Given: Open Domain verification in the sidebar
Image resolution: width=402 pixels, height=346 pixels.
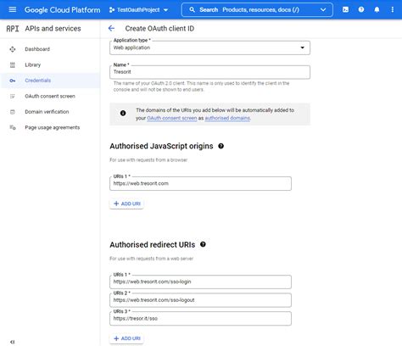Looking at the screenshot, I should pyautogui.click(x=50, y=112).
